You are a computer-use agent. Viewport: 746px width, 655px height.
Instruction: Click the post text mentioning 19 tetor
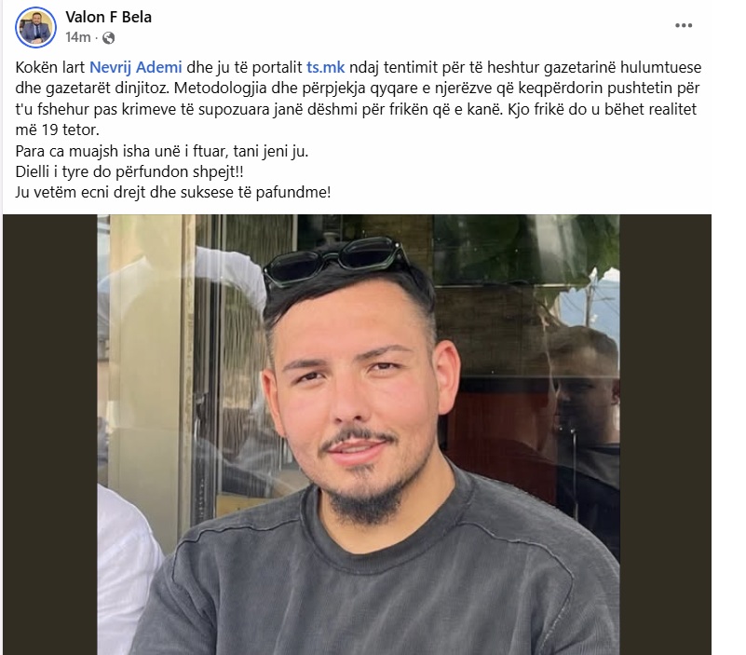(x=57, y=130)
